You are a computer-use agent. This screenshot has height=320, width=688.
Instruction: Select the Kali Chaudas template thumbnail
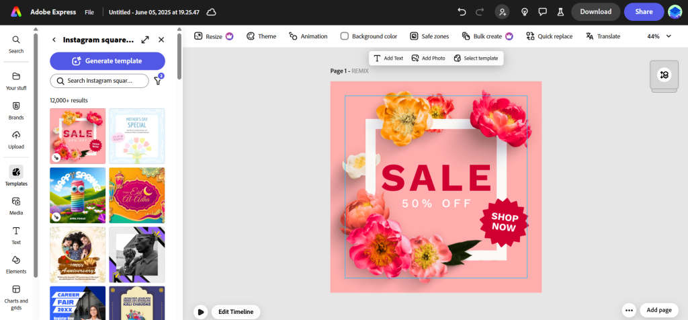tap(137, 303)
